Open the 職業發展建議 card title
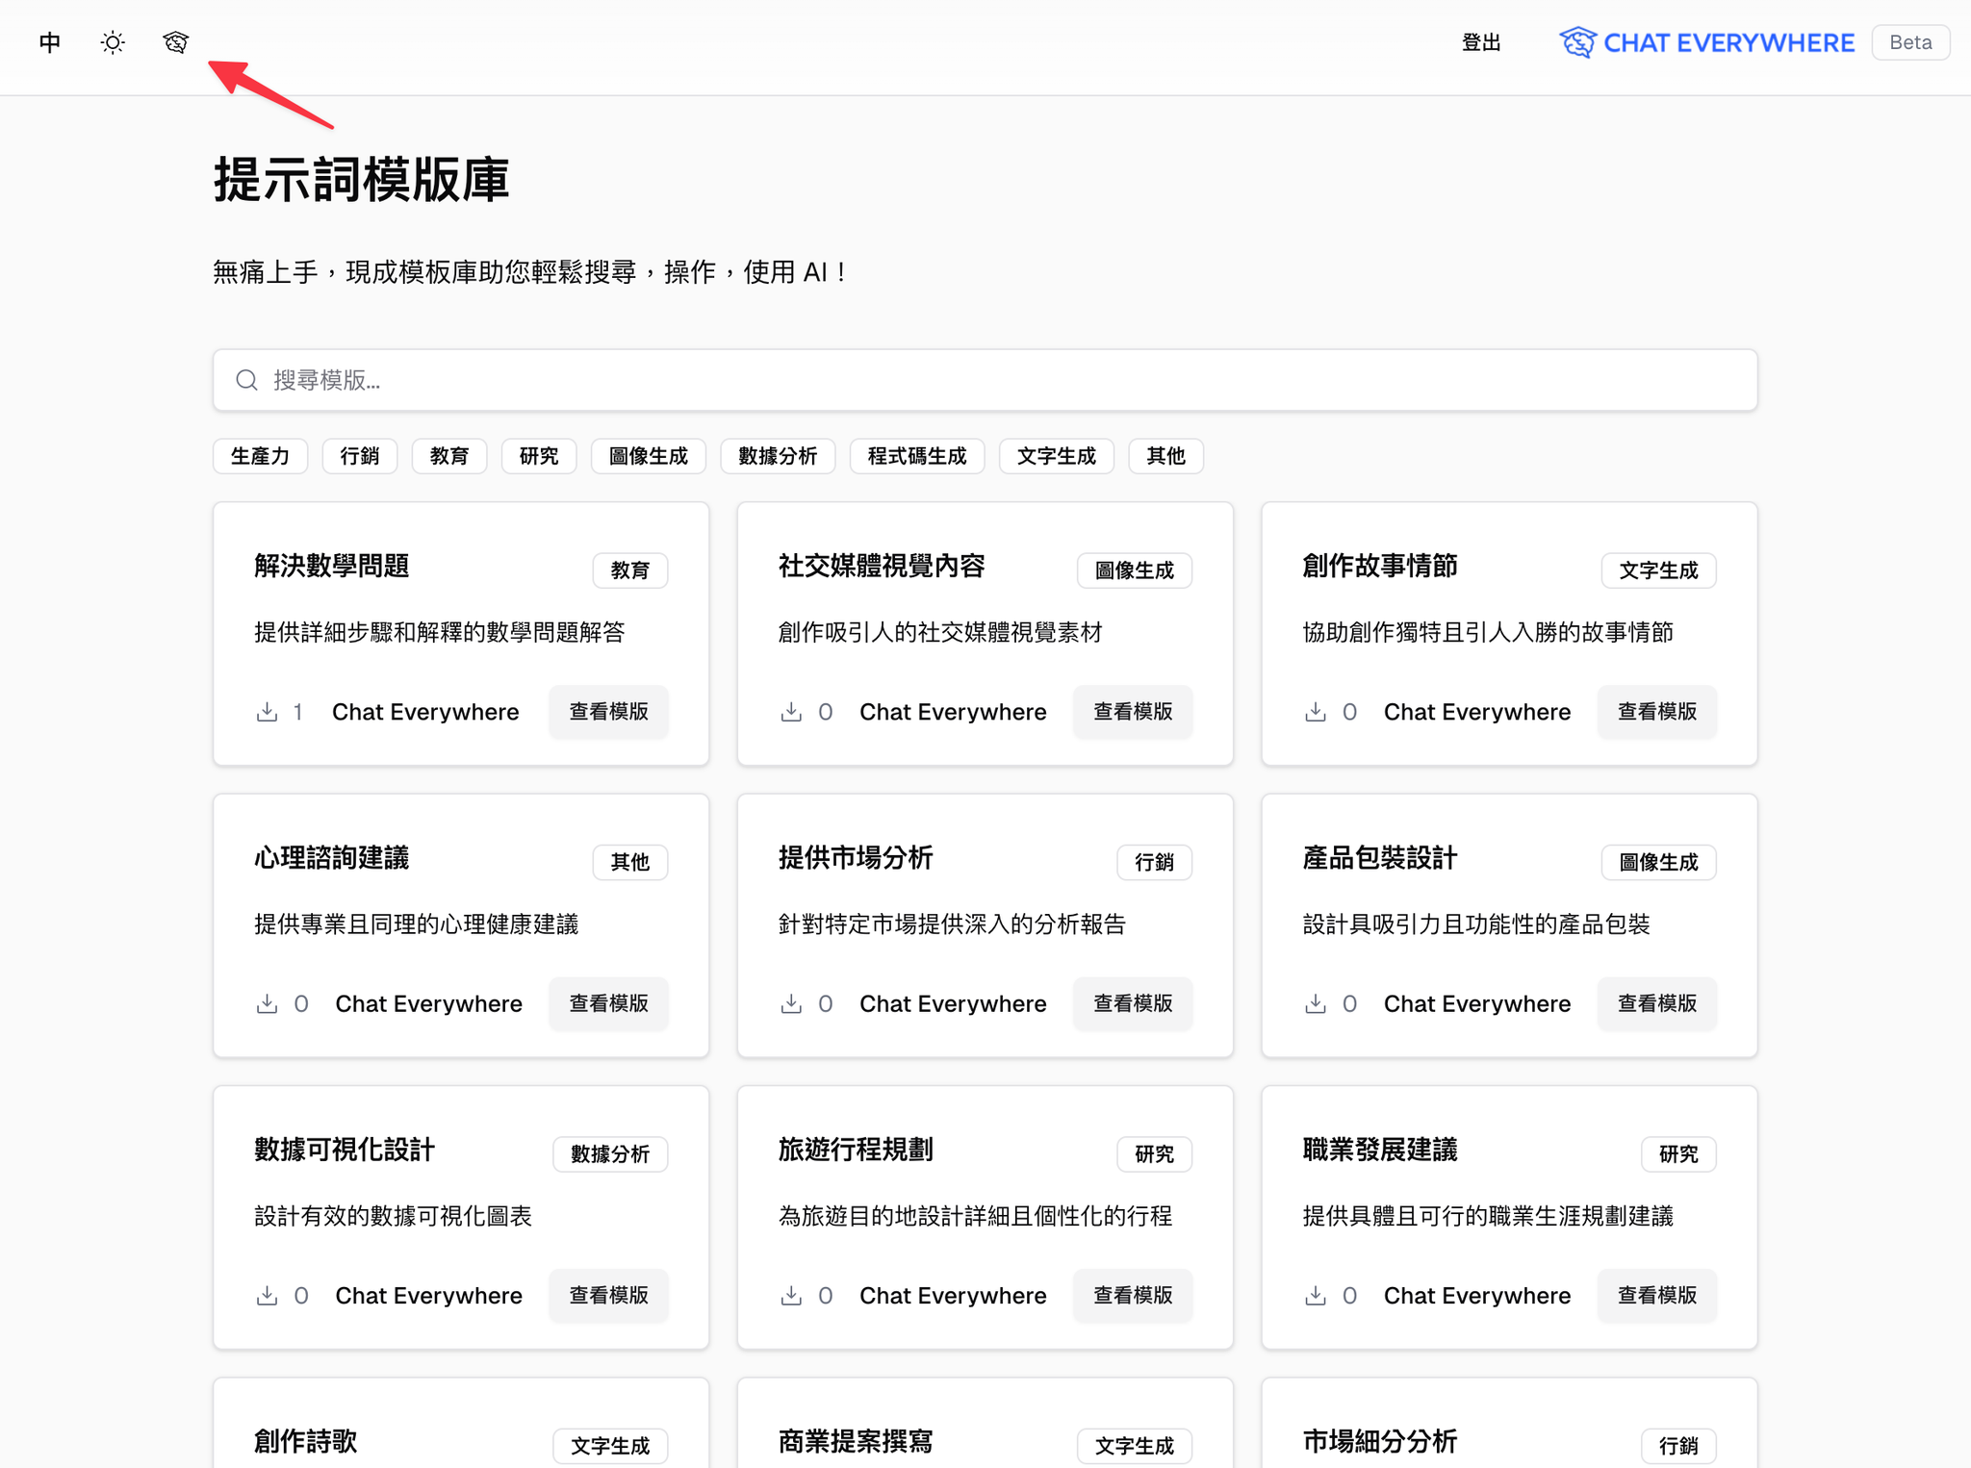1971x1468 pixels. (1380, 1150)
